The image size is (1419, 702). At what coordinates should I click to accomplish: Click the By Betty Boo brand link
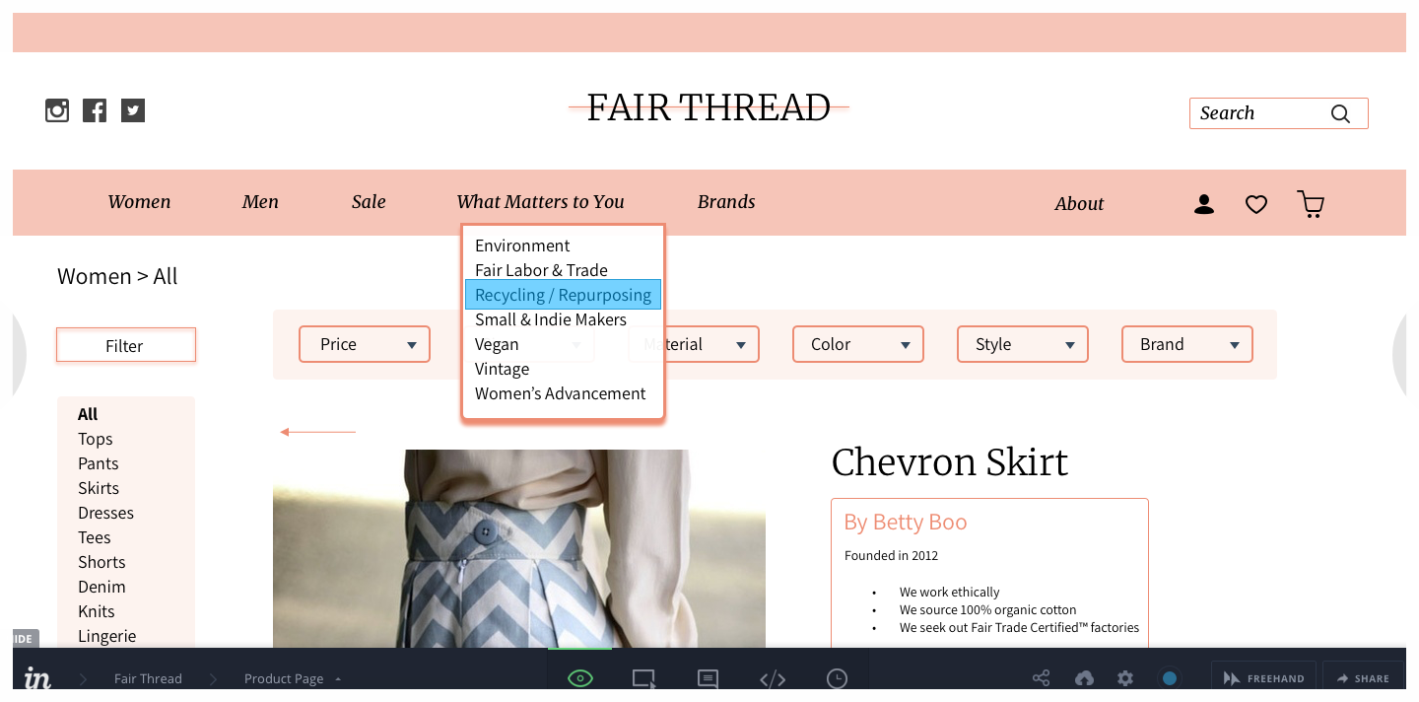coord(906,523)
